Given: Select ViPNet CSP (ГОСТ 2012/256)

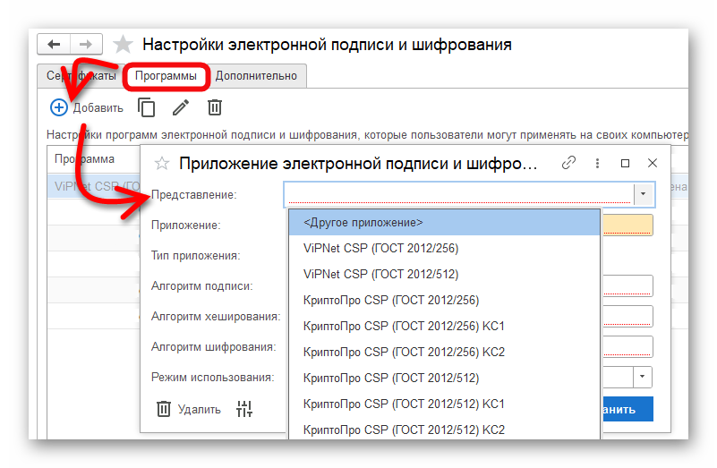Looking at the screenshot, I should pos(444,248).
